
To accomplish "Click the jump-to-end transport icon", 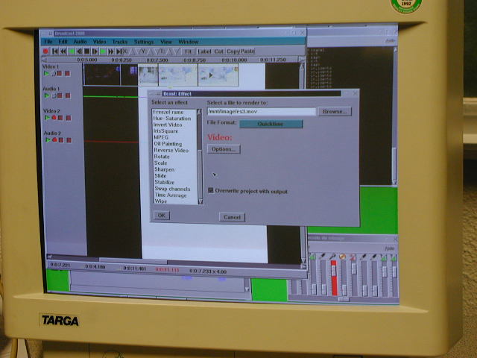I will [x=120, y=51].
